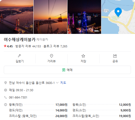Image resolution: width=135 pixels, height=120 pixels.
Task: Click the red rating star icon
Action: (x=5, y=46)
